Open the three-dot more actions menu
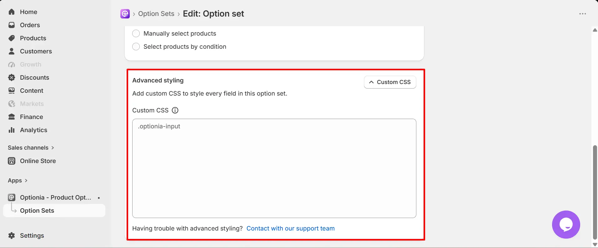The width and height of the screenshot is (598, 248). [x=582, y=14]
